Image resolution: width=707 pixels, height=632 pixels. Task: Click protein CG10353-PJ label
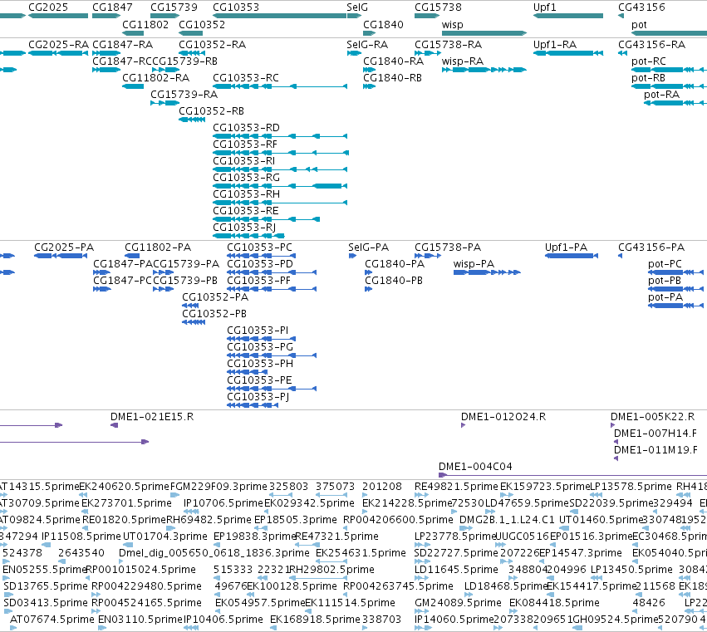click(258, 397)
